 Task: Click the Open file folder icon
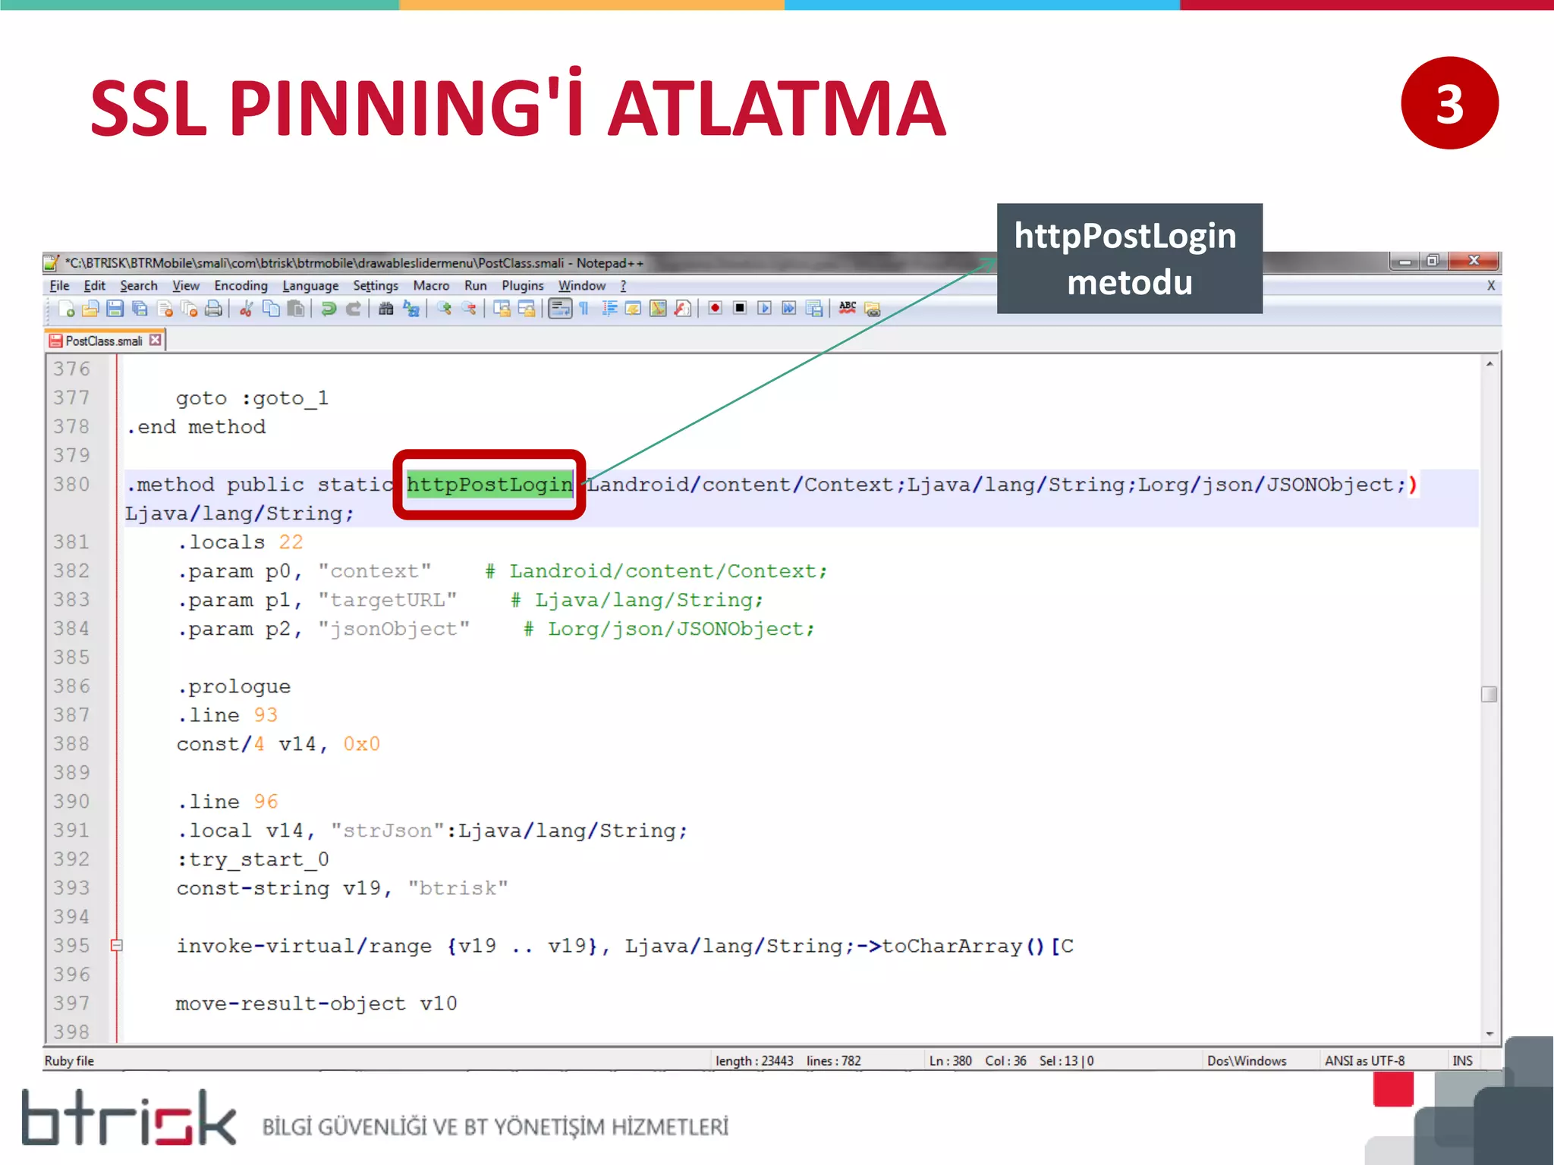click(91, 309)
